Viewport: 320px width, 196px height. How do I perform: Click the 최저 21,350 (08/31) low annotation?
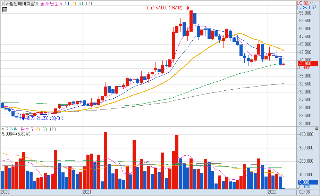(45, 118)
